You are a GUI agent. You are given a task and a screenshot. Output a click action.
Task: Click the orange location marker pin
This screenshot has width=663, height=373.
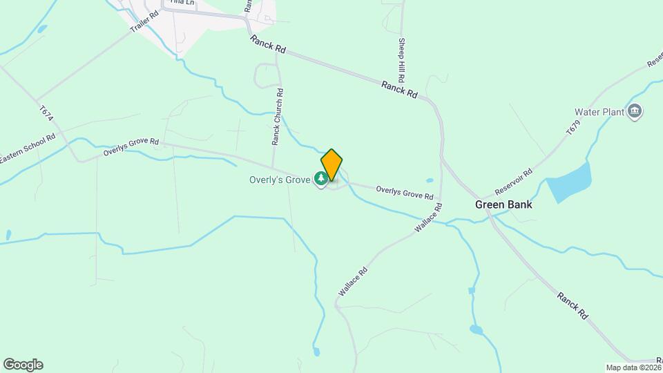tap(331, 164)
